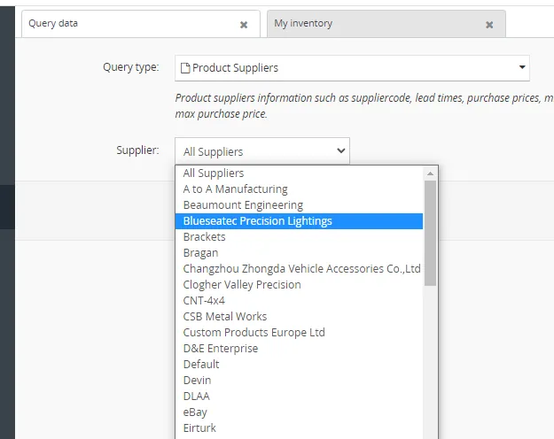The width and height of the screenshot is (554, 439).
Task: Pick eBay in supplier list
Action: (x=299, y=412)
